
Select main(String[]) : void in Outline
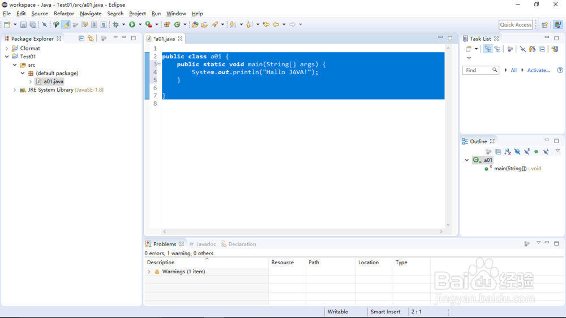point(518,169)
